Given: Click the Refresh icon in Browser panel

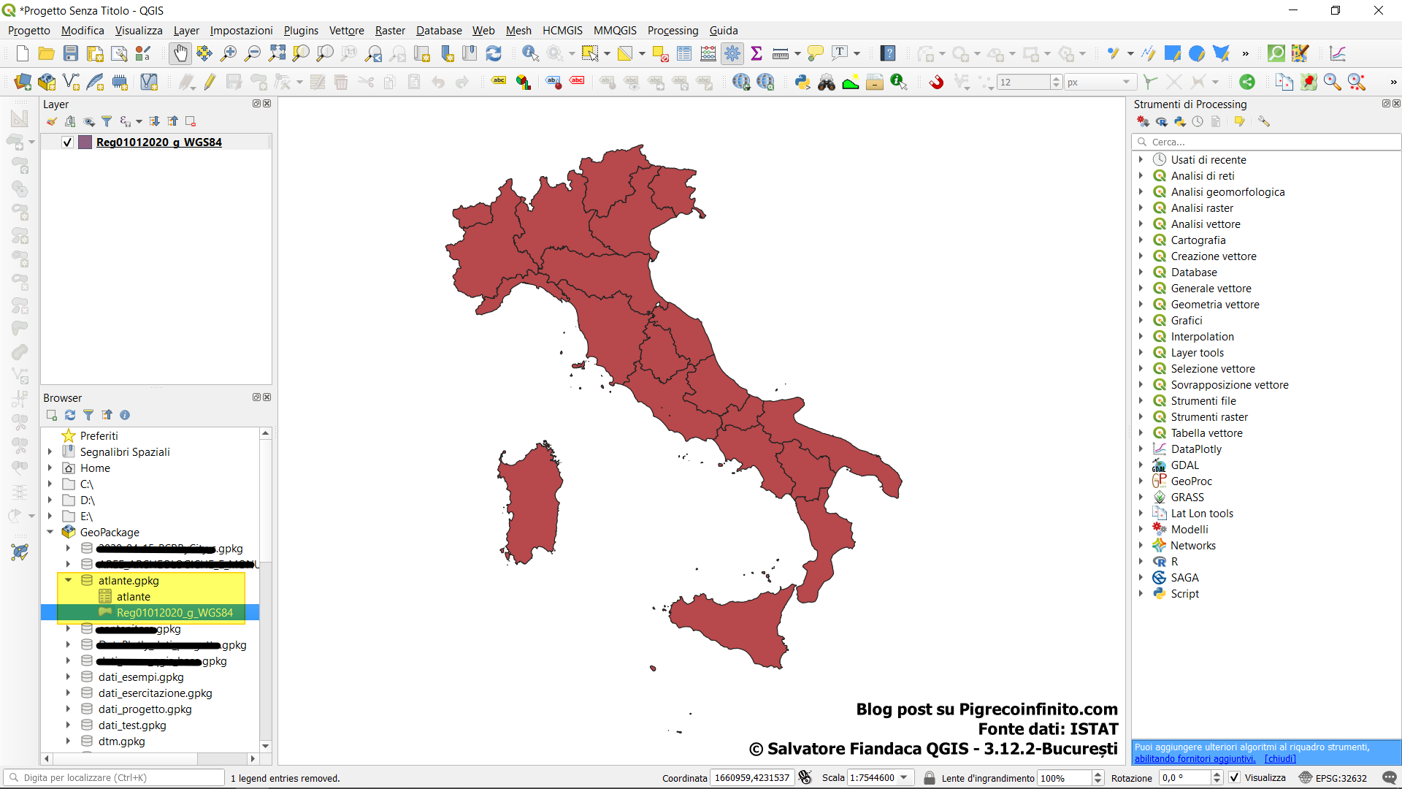Looking at the screenshot, I should coord(70,415).
